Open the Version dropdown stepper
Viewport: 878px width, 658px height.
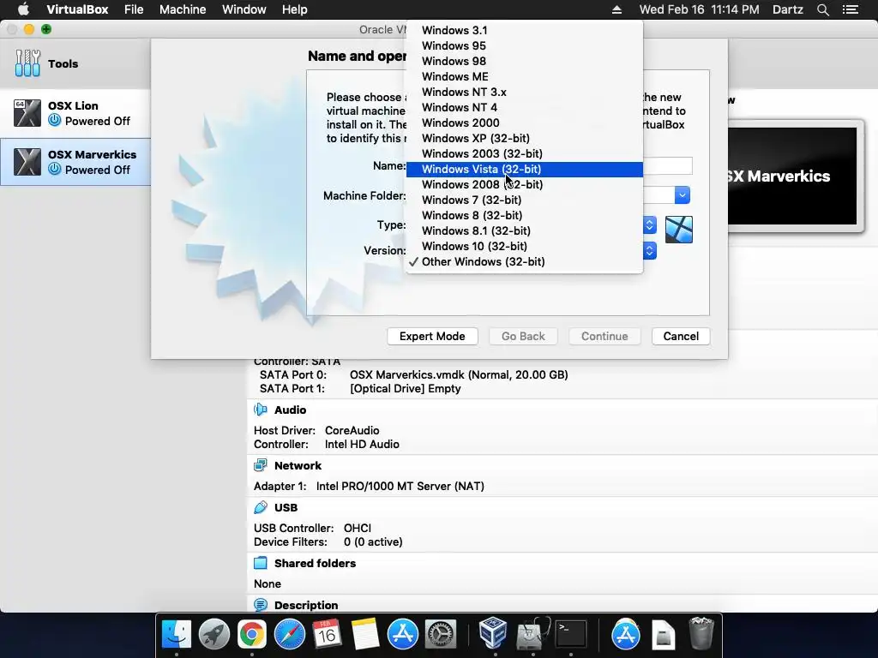650,250
